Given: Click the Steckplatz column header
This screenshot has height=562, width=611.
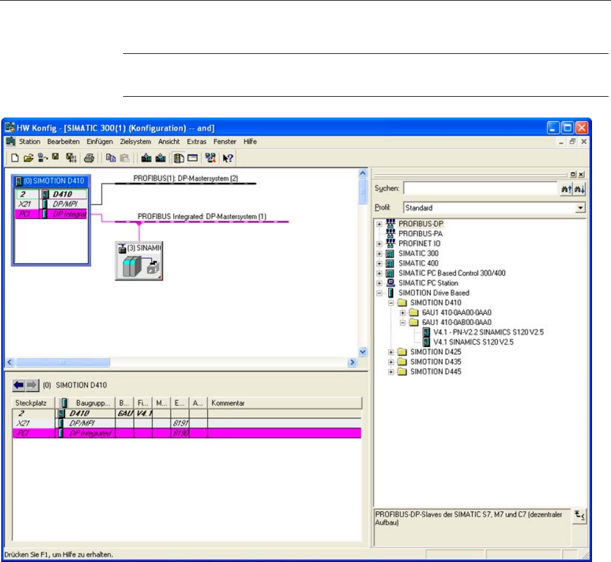Looking at the screenshot, I should tap(34, 403).
